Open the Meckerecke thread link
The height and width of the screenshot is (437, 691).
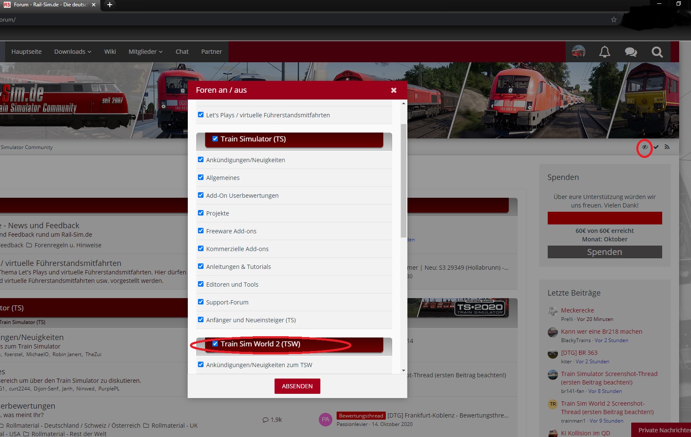pyautogui.click(x=577, y=310)
